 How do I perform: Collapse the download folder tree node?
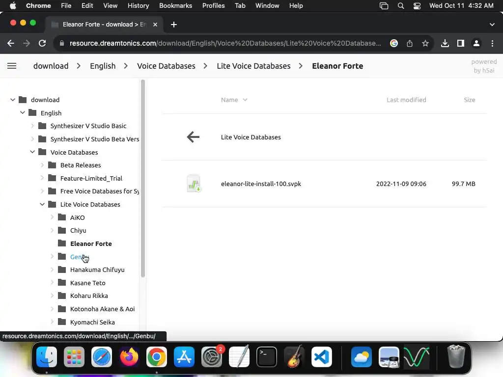12,100
